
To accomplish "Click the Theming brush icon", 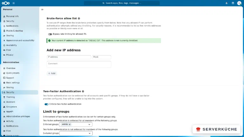I will pyautogui.click(x=4, y=97).
